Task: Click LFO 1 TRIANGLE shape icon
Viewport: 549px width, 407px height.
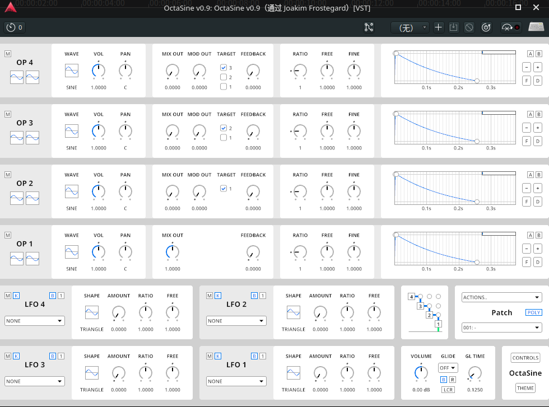Action: (294, 373)
